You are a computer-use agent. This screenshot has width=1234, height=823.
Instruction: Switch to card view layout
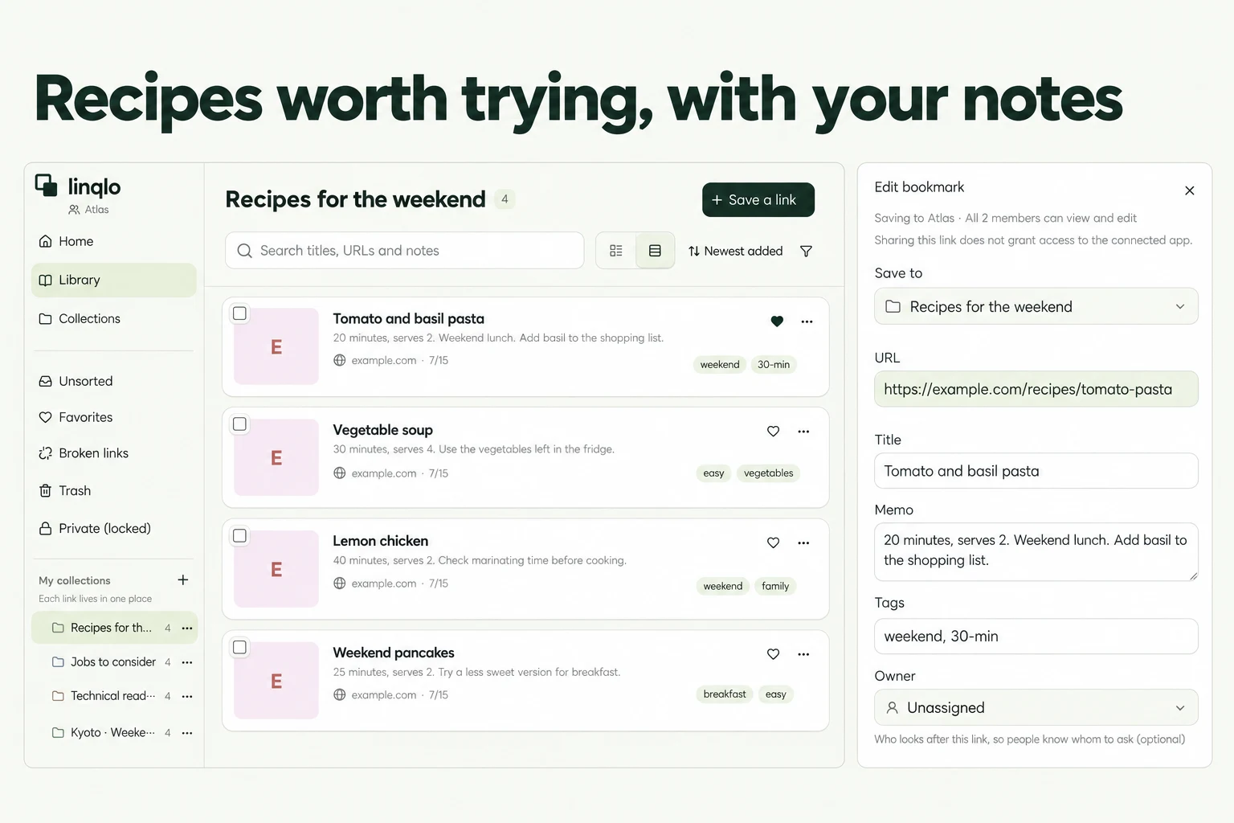(x=655, y=251)
